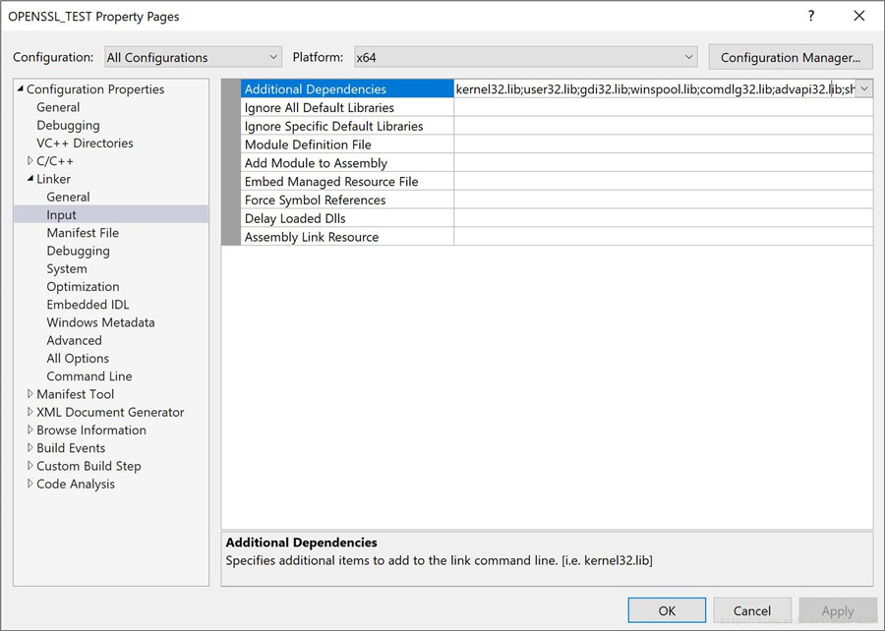Screen dimensions: 885x631
Task: Open the Linker System page
Action: [67, 269]
